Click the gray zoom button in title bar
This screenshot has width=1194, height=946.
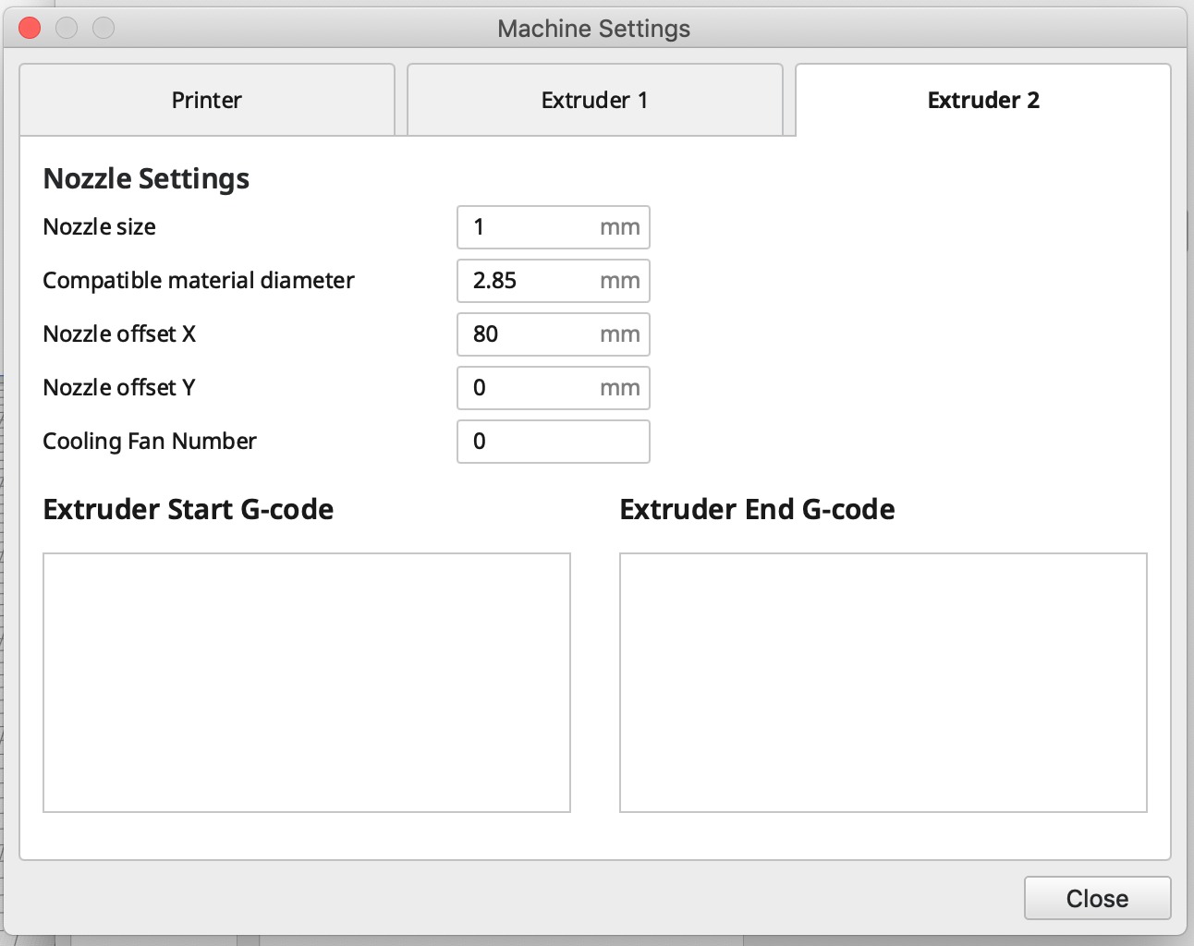(104, 29)
